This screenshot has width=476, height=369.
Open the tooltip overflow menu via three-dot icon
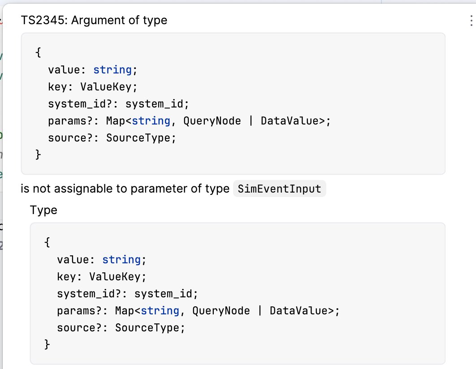click(x=471, y=20)
